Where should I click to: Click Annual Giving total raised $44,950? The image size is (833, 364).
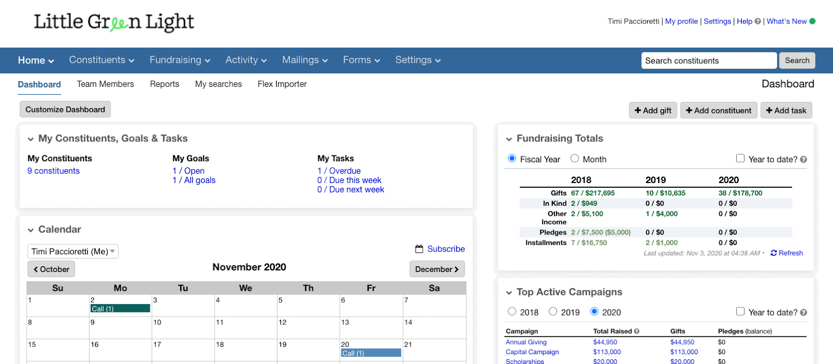click(x=605, y=342)
